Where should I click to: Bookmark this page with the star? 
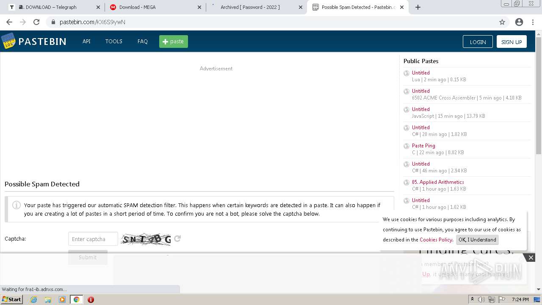tap(502, 22)
